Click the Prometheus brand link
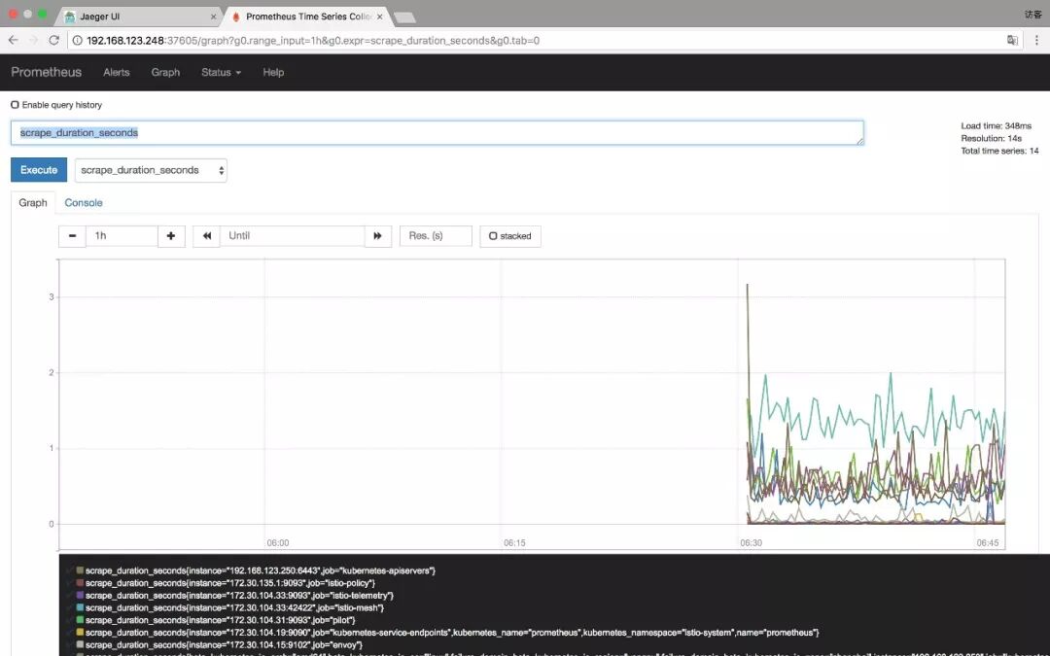The image size is (1050, 656). pyautogui.click(x=47, y=72)
